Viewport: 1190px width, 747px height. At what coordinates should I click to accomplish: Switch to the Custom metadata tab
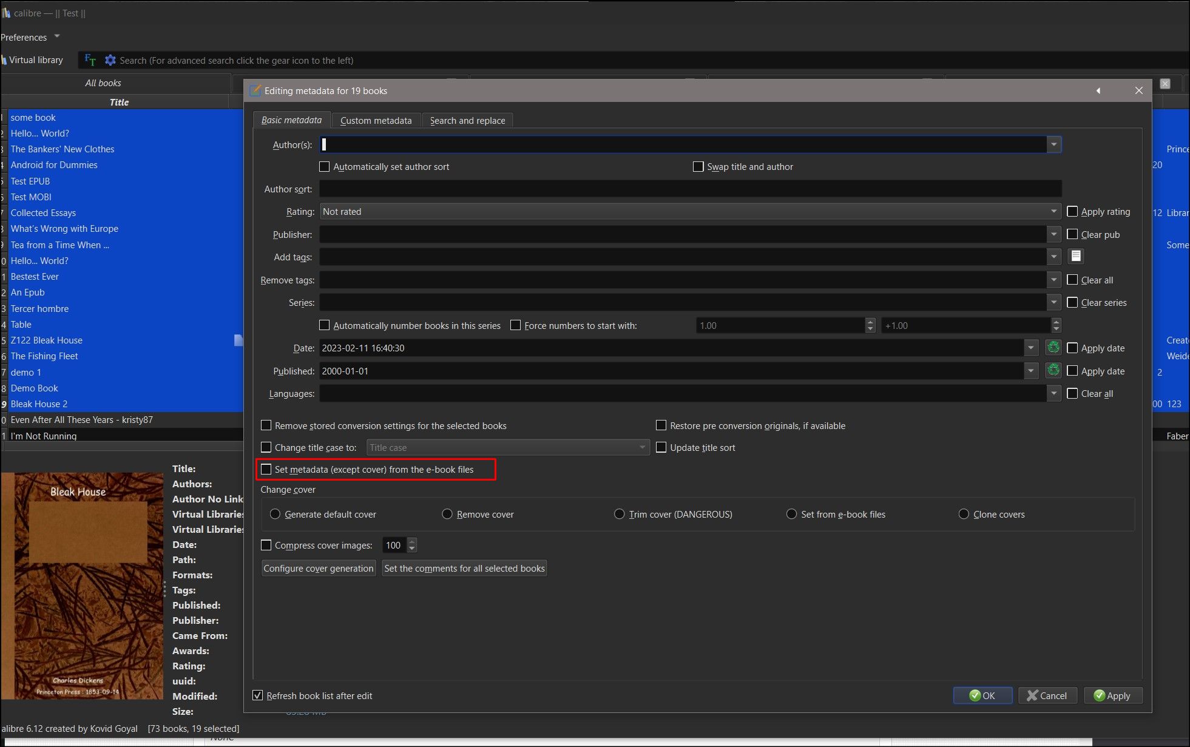click(x=376, y=120)
